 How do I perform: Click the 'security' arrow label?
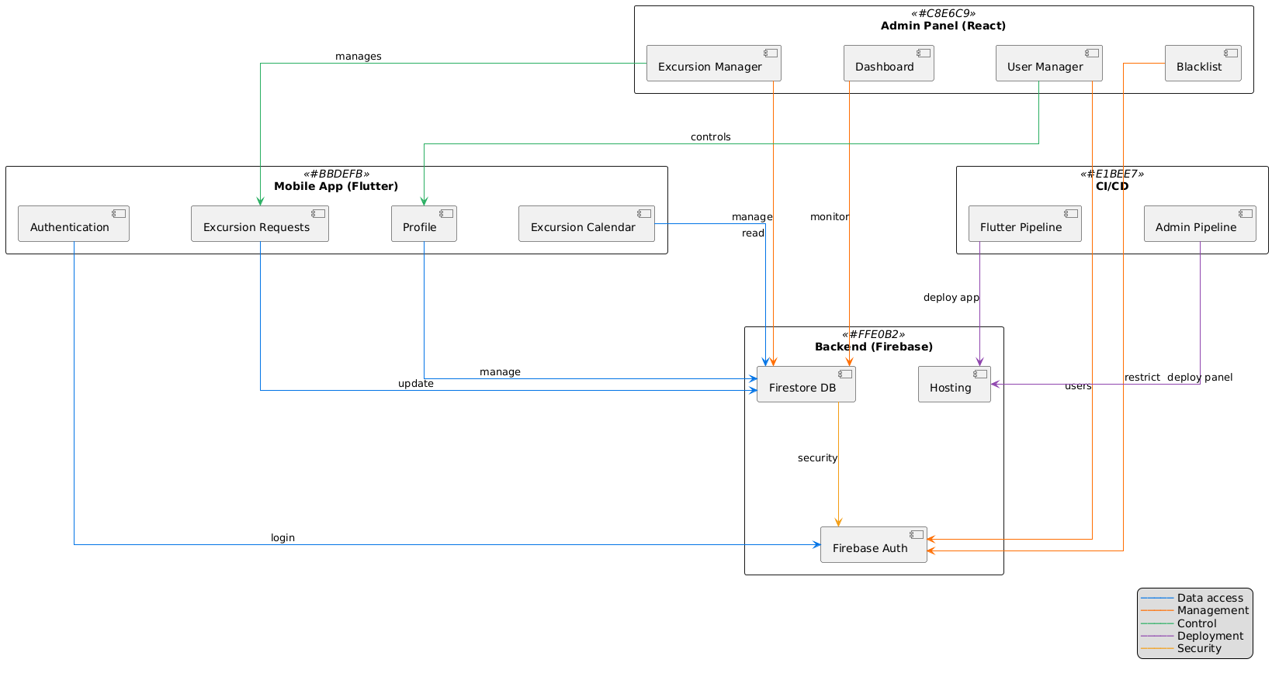(818, 458)
